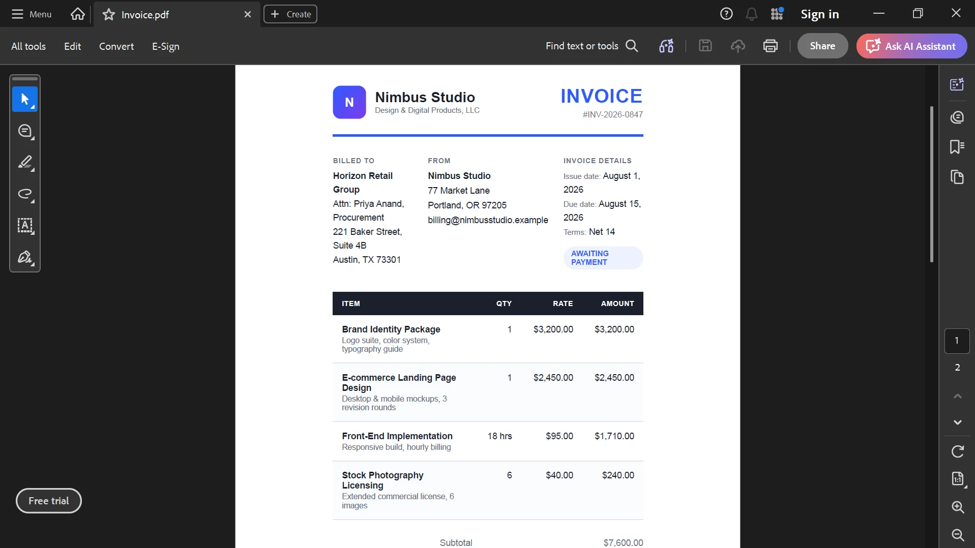Open the Menu hamburger button
Screen dimensions: 975x548
coord(32,14)
